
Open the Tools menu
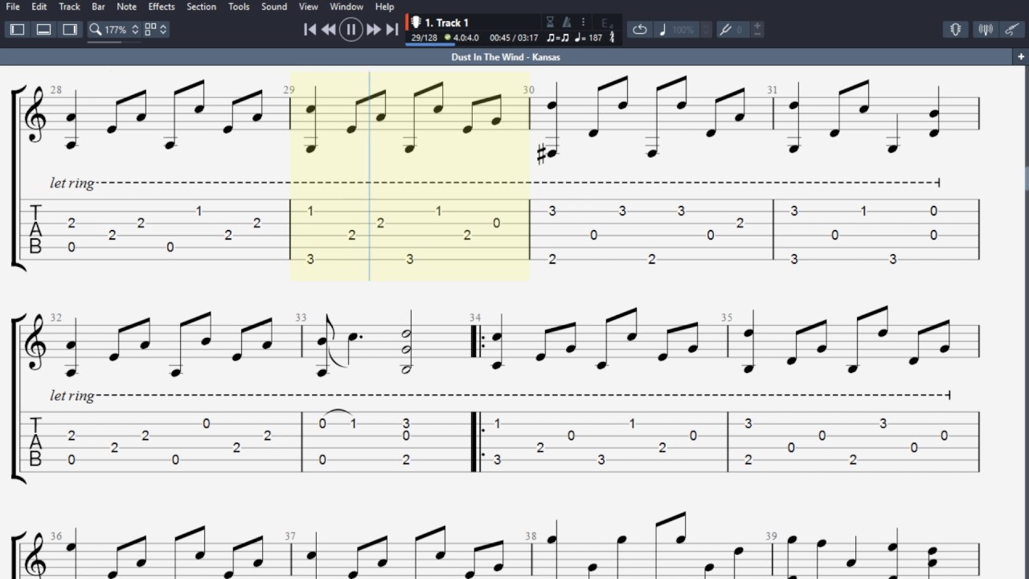point(239,6)
